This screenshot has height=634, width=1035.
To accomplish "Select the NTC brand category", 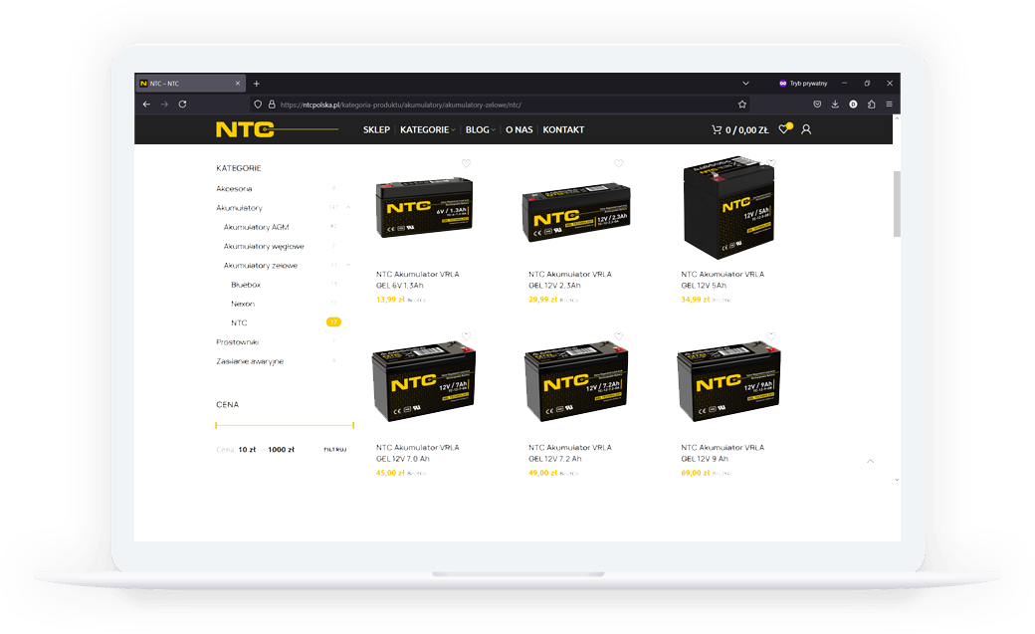I will pyautogui.click(x=239, y=322).
